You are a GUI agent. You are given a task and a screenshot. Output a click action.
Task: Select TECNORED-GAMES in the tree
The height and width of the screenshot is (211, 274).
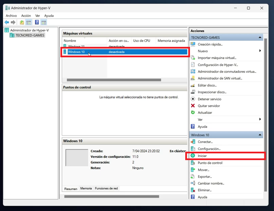[x=30, y=35]
